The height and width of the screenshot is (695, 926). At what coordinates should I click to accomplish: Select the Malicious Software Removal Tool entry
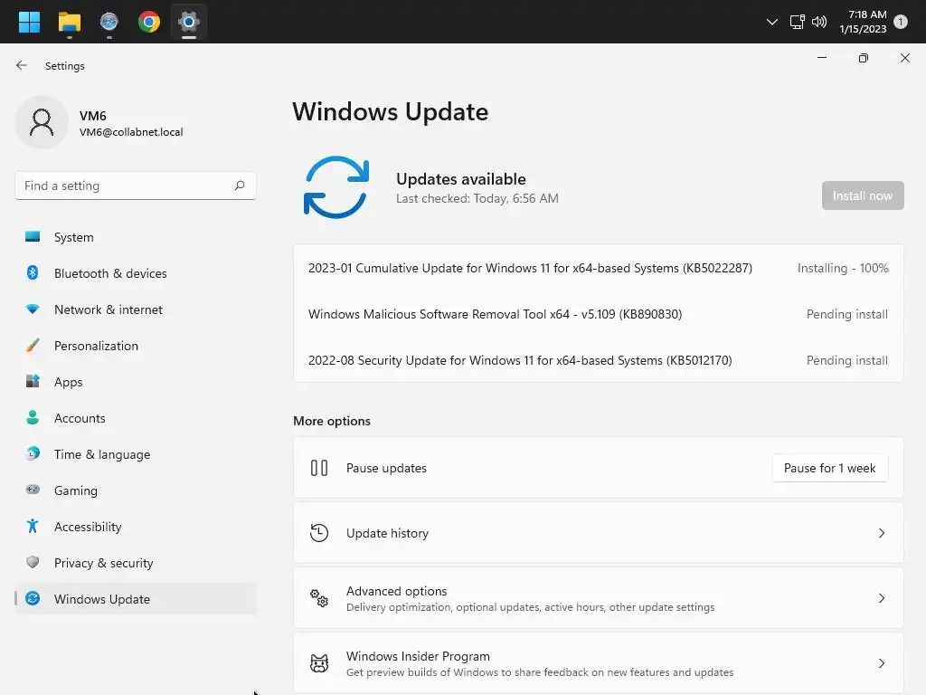pos(599,314)
